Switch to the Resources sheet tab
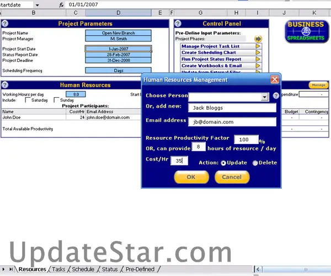331x276 pixels. point(33,269)
